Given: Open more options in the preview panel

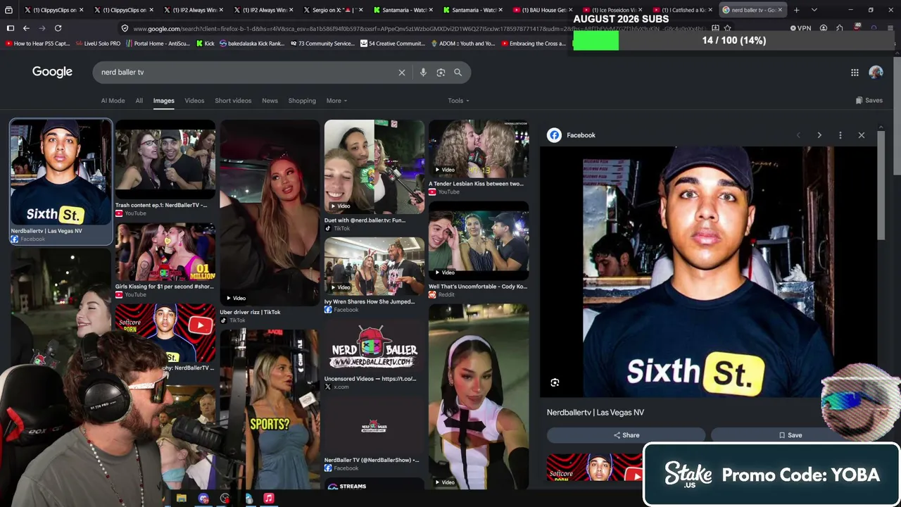Looking at the screenshot, I should [840, 135].
